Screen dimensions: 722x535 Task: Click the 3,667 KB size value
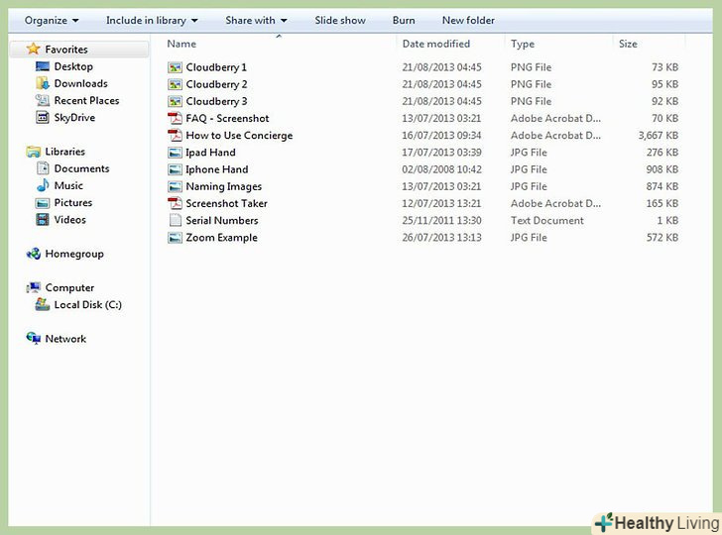658,136
